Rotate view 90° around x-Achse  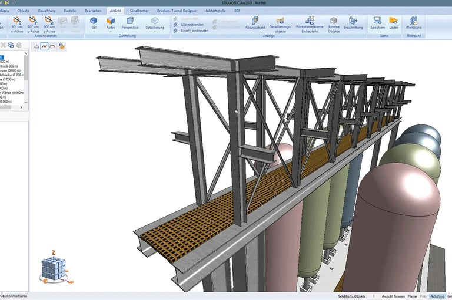[17, 24]
